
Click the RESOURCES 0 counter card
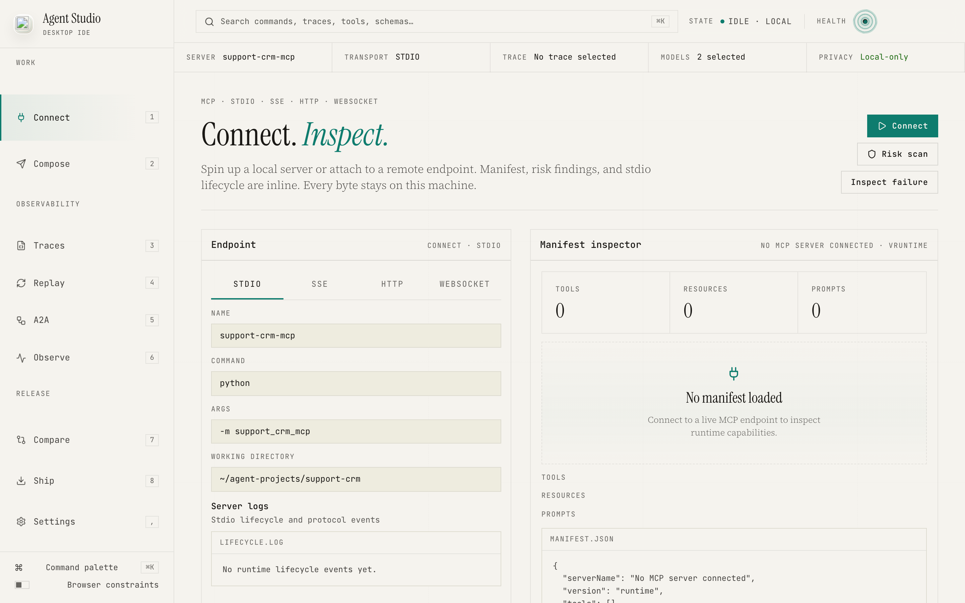pyautogui.click(x=734, y=303)
